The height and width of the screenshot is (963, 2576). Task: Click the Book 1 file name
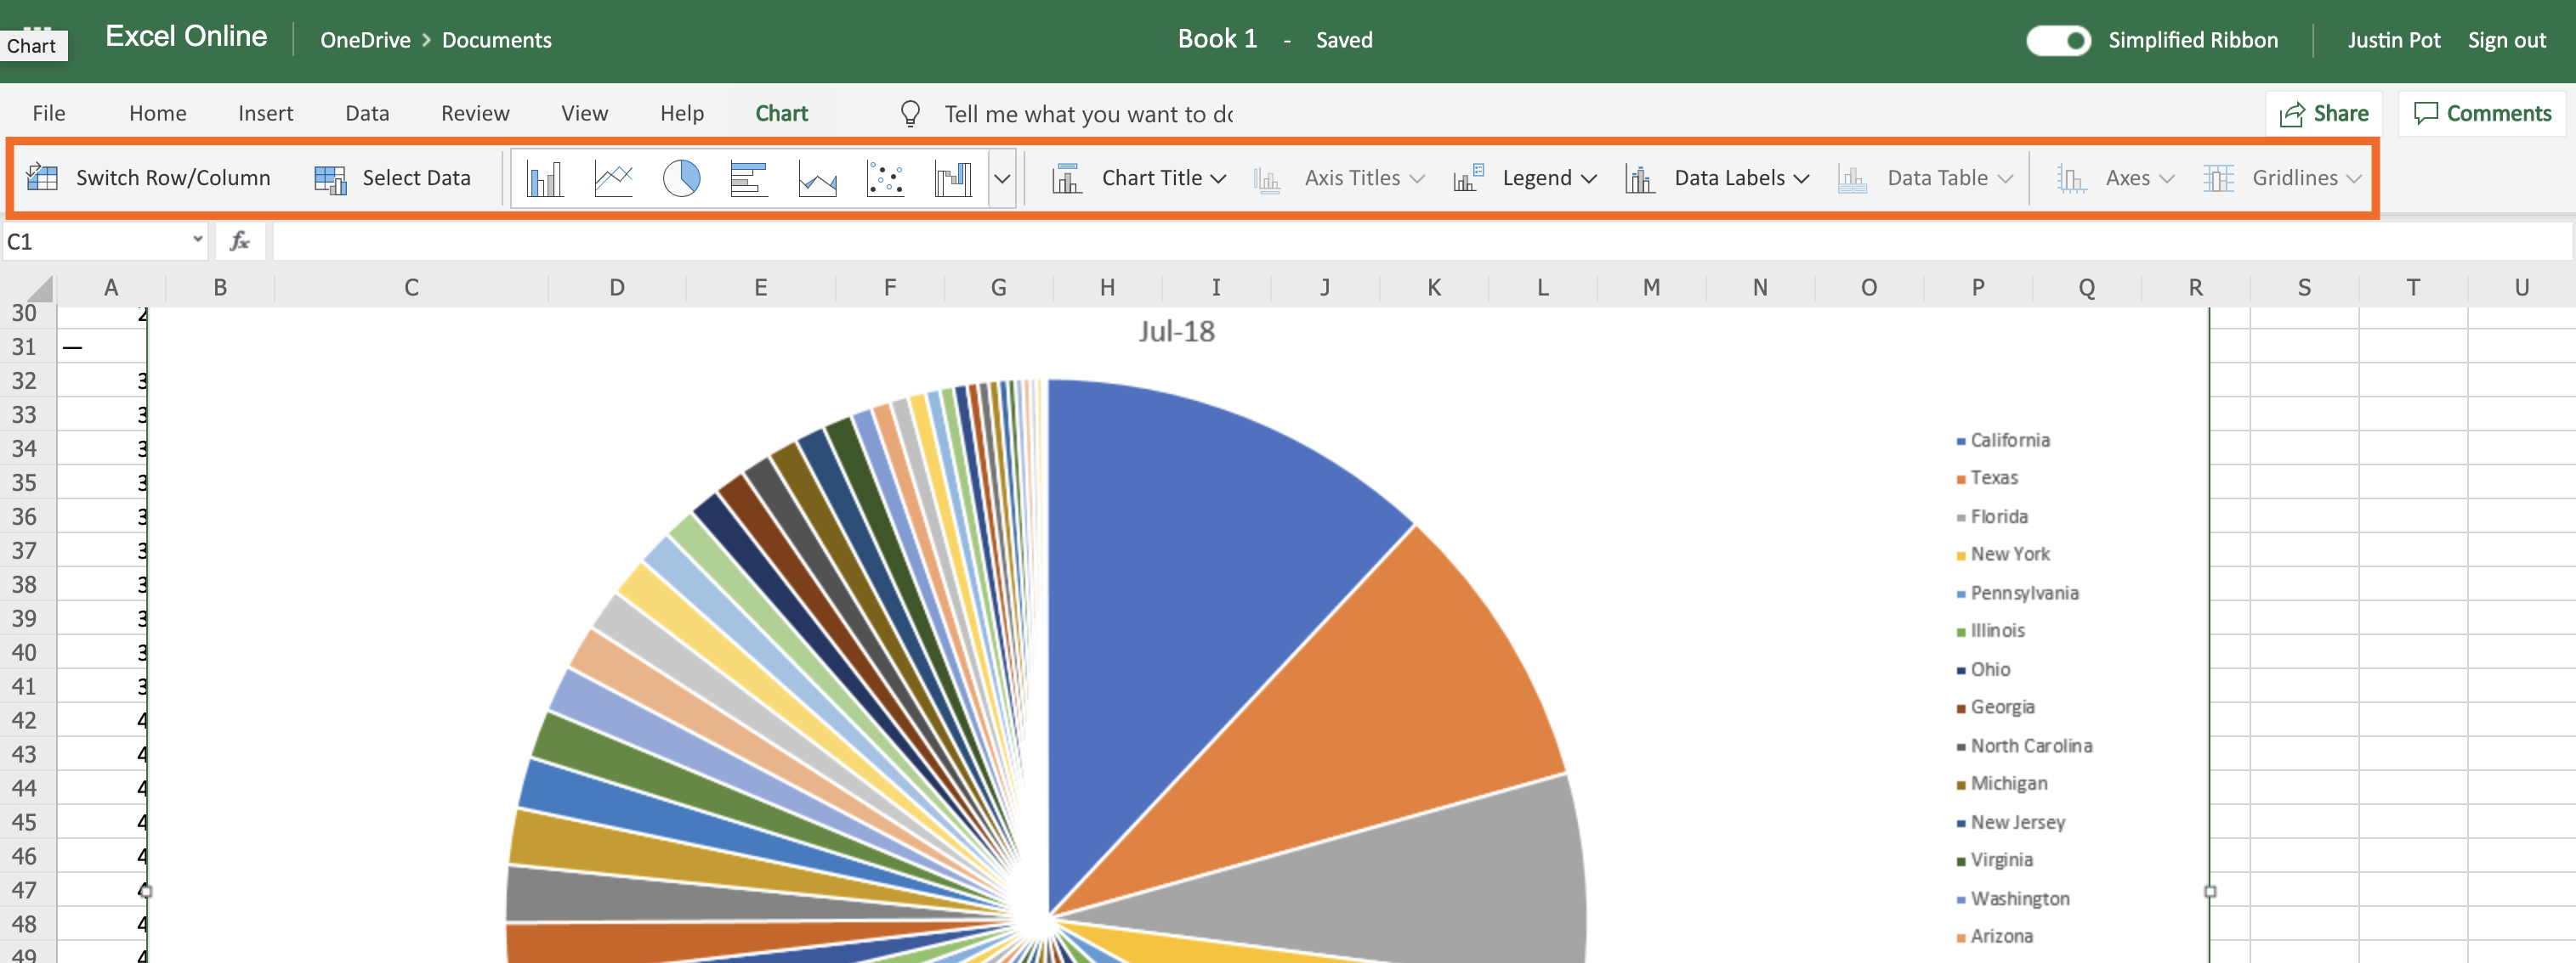click(x=1217, y=39)
